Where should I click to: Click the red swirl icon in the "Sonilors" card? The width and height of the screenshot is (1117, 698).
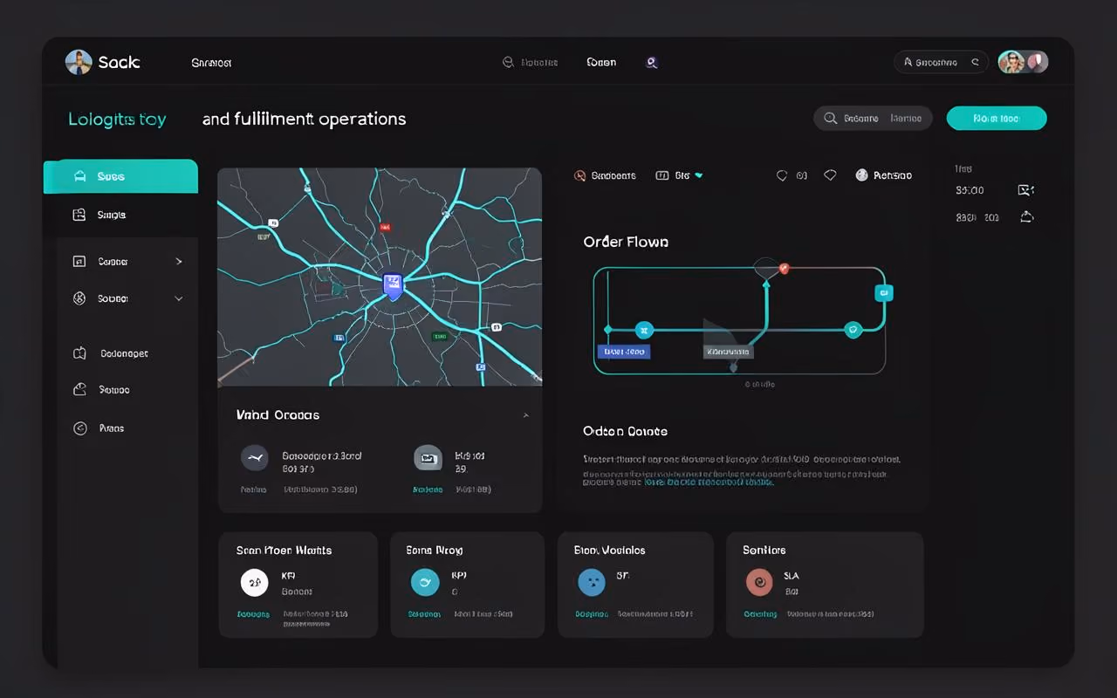759,582
